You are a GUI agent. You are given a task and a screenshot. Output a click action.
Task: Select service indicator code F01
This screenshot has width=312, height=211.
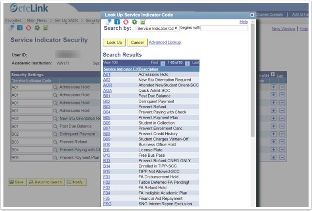coord(107,177)
